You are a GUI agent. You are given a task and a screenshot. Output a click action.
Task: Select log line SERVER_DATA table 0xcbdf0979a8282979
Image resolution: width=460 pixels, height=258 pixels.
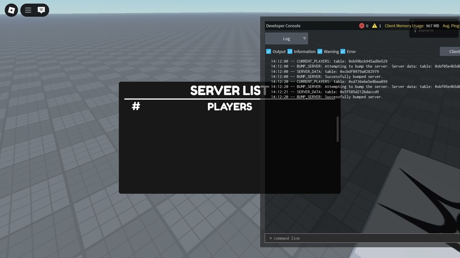(325, 72)
